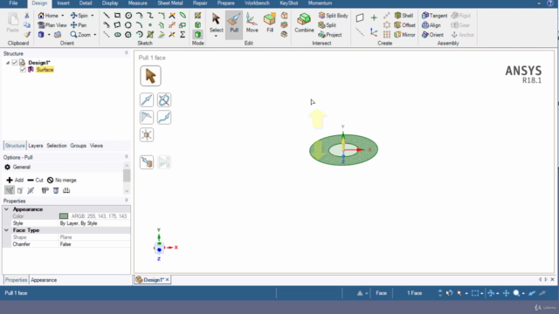Click the Plan View button
The image size is (559, 314).
(x=52, y=25)
